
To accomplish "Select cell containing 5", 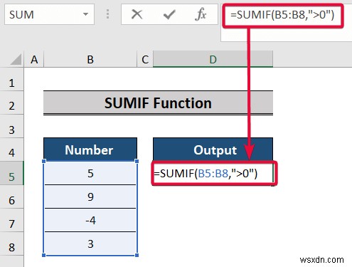I will (90, 173).
